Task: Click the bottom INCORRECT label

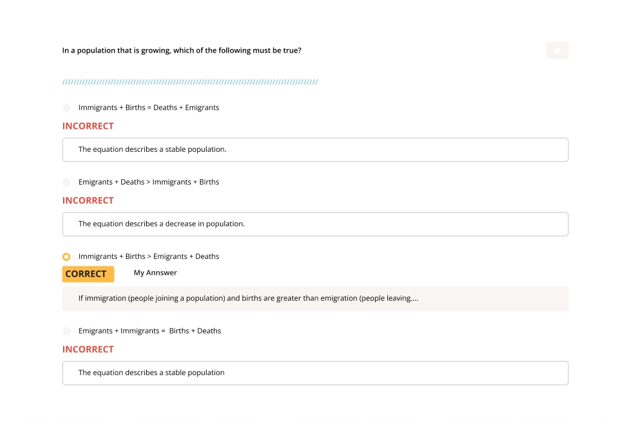Action: click(87, 349)
